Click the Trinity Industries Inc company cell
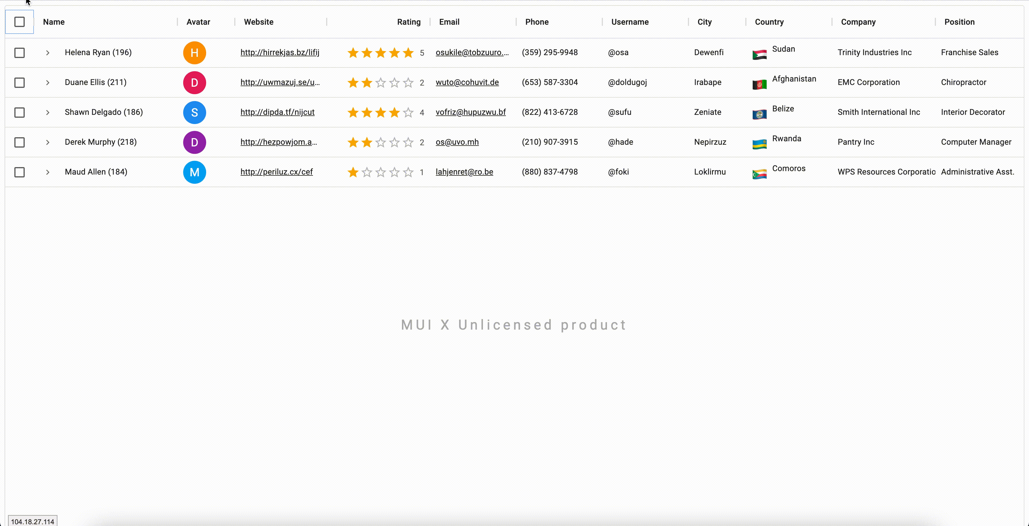 point(874,52)
